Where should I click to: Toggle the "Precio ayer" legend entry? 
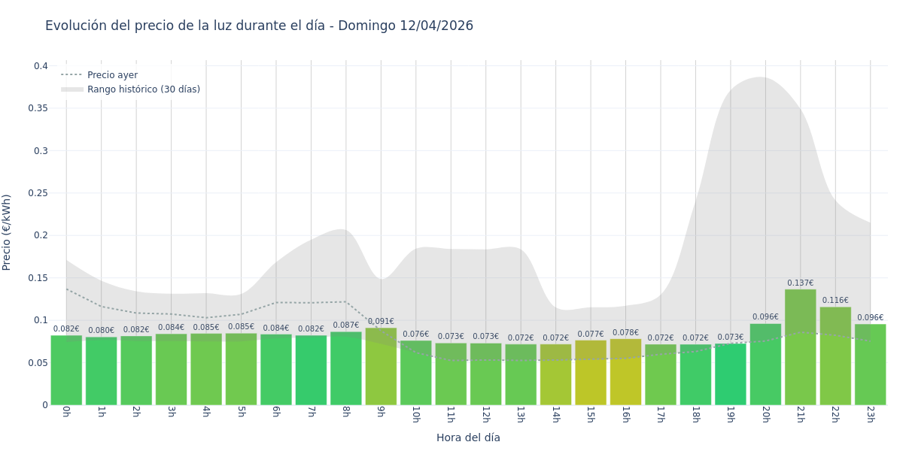112,75
